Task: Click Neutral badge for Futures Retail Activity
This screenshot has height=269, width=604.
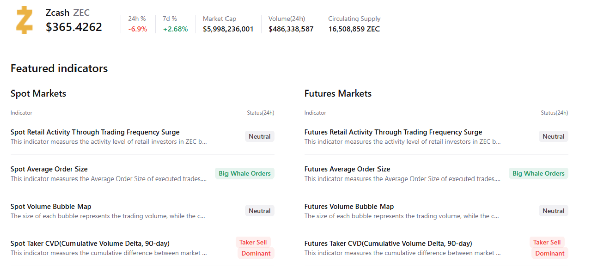Action: click(x=553, y=136)
